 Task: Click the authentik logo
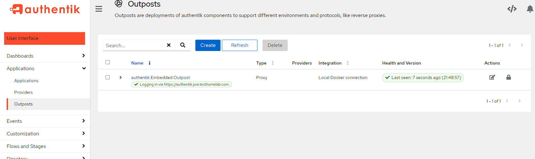pyautogui.click(x=45, y=9)
